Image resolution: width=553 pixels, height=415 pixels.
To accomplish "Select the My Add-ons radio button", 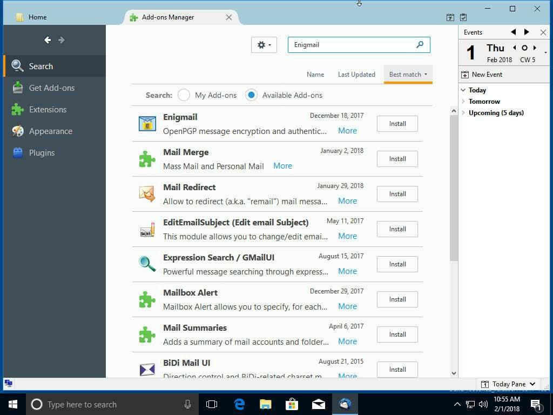I will [184, 95].
